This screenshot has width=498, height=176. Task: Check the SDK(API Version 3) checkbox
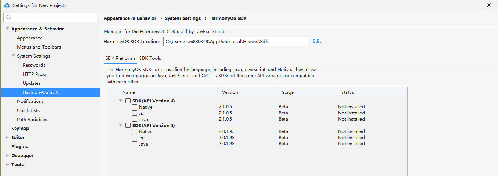click(128, 125)
